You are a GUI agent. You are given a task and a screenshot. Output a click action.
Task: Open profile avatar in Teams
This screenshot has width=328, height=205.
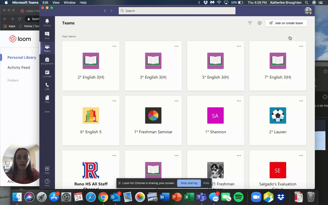(x=308, y=11)
